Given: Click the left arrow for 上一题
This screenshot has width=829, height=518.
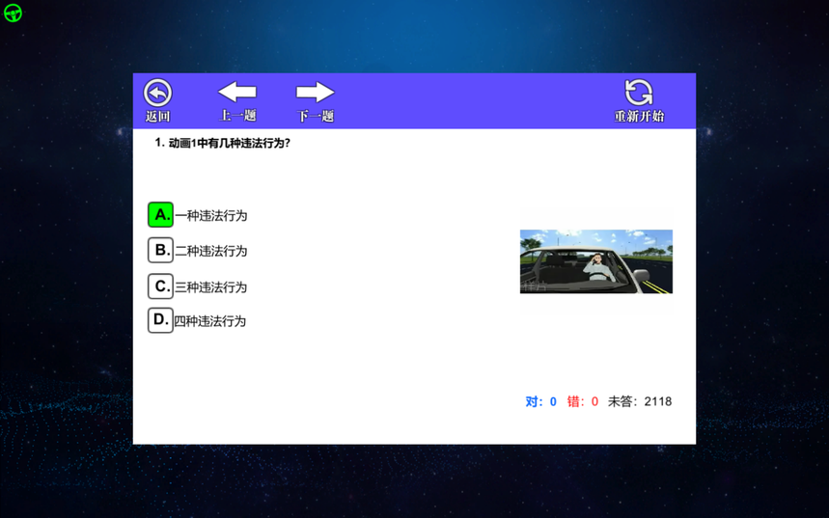Looking at the screenshot, I should (237, 93).
